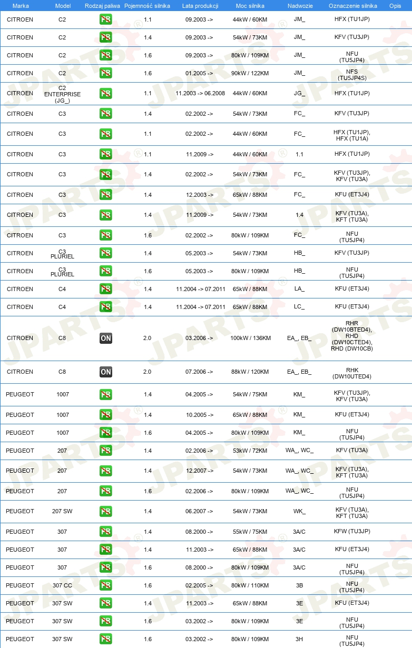Click the Pojemność silnika column header
The height and width of the screenshot is (648, 412).
point(148,5)
